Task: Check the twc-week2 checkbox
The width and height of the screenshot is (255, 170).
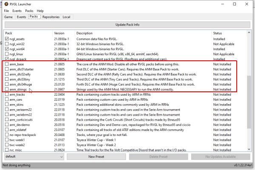Action: pos(7,144)
